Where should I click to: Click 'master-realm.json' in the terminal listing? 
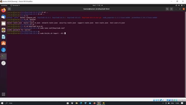coord(14,23)
